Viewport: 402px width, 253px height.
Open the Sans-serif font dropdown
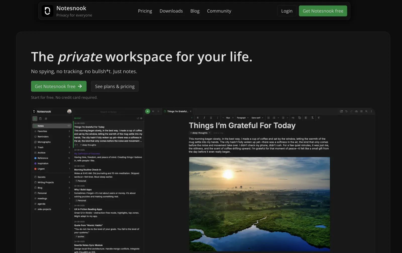tap(257, 118)
